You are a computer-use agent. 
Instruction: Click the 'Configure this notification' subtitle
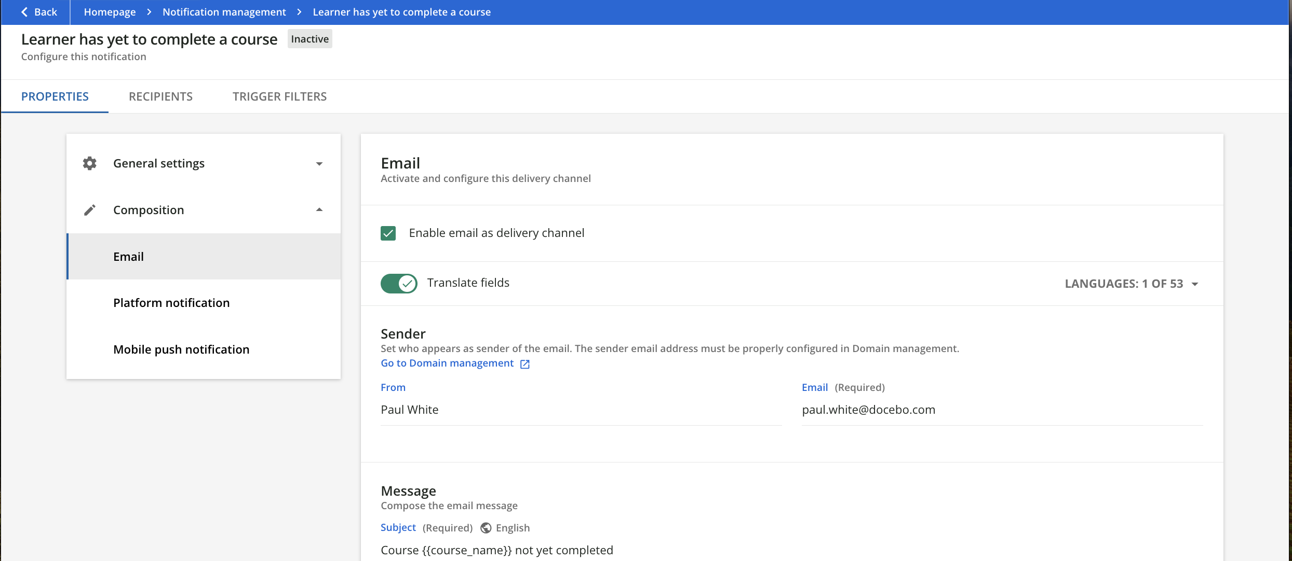pos(84,57)
